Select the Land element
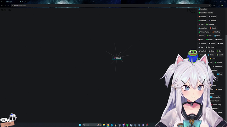Image resolution: width=227 pixels, height=127 pixels. 212,59
